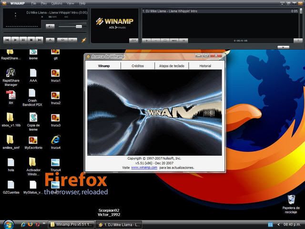
Task: Switch to the Historial tab
Action: (205, 66)
